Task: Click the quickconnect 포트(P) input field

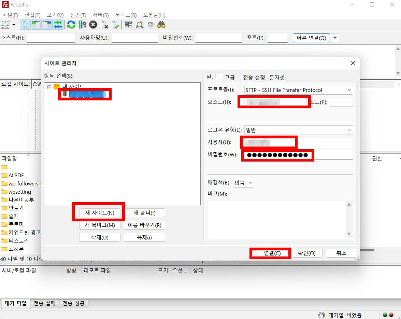Action: pos(277,38)
